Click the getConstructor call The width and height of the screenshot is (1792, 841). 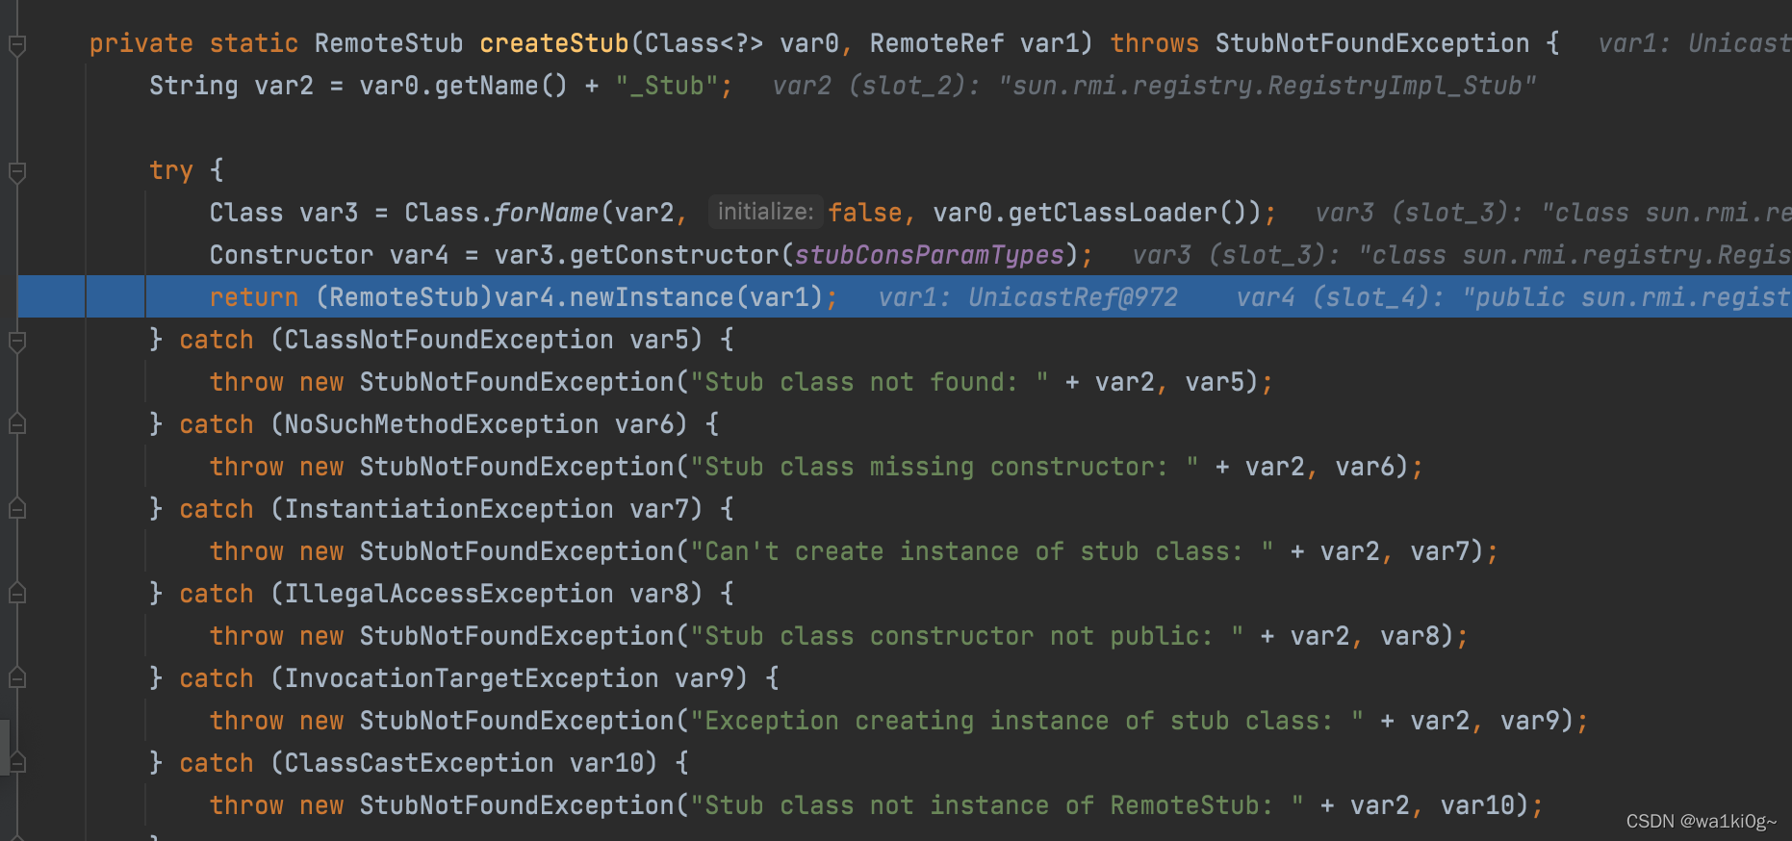pos(674,255)
